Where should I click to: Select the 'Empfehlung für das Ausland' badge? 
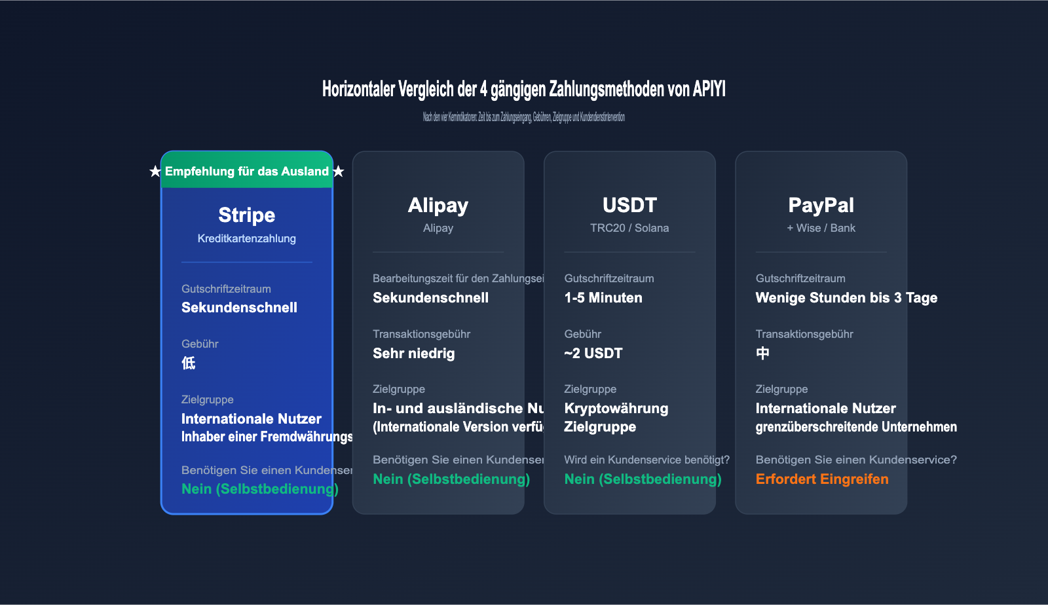[x=247, y=172]
